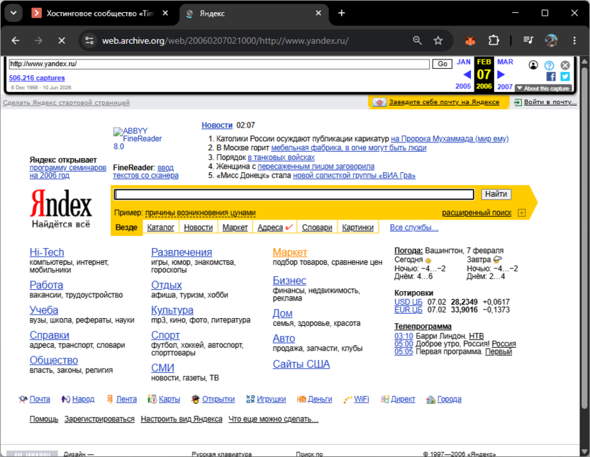
Task: Open the media control playlist icon
Action: click(x=528, y=40)
